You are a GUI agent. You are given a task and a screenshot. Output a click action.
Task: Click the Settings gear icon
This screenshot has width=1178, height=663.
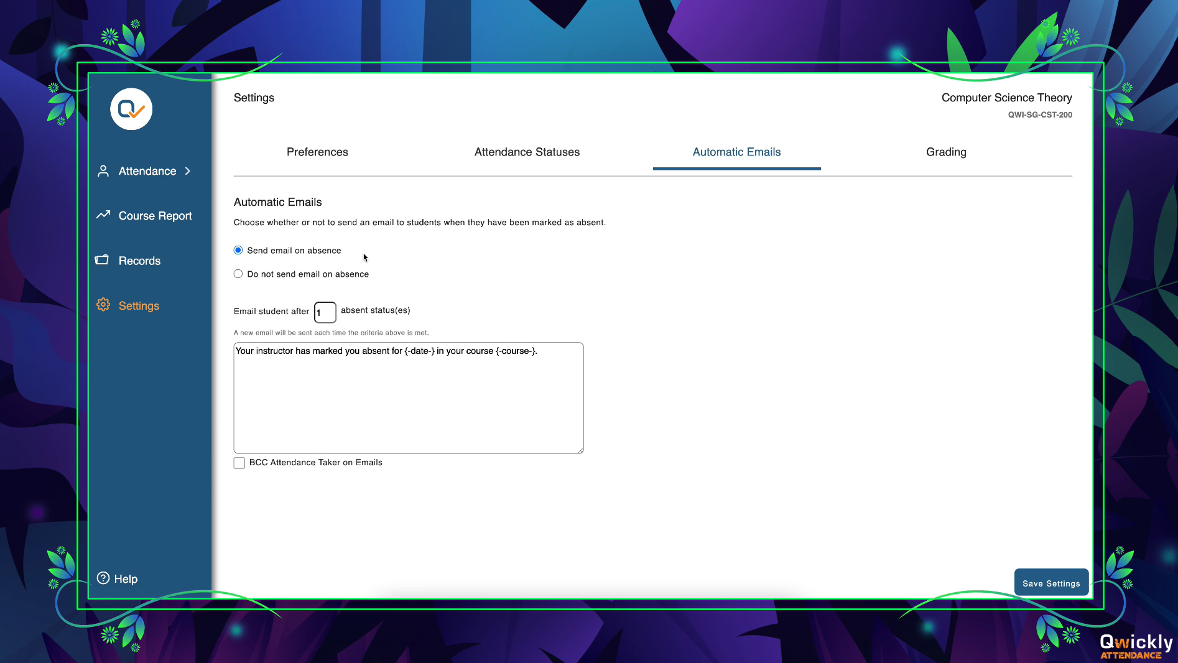coord(103,305)
